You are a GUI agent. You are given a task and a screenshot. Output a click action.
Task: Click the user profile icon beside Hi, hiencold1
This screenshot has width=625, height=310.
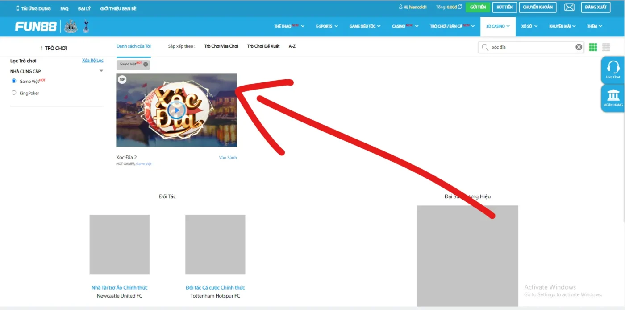(x=400, y=7)
